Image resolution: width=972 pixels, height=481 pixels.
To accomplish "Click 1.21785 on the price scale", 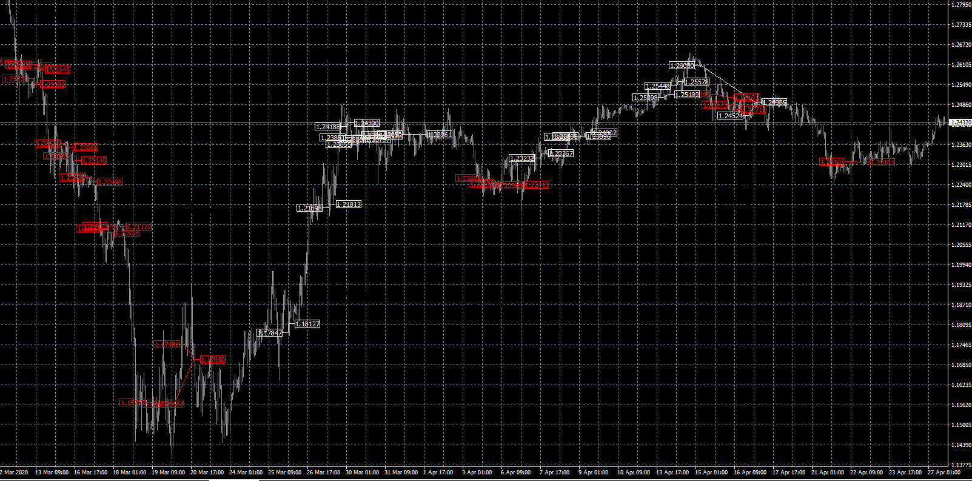I will [961, 205].
